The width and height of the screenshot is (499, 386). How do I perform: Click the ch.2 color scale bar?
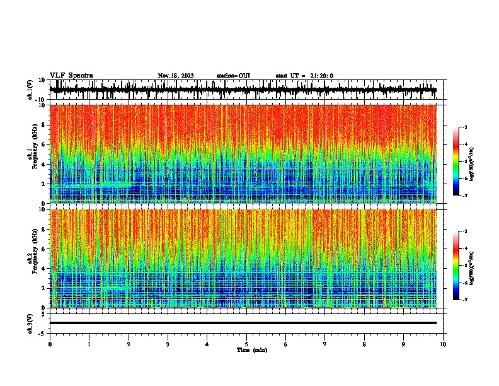456,266
